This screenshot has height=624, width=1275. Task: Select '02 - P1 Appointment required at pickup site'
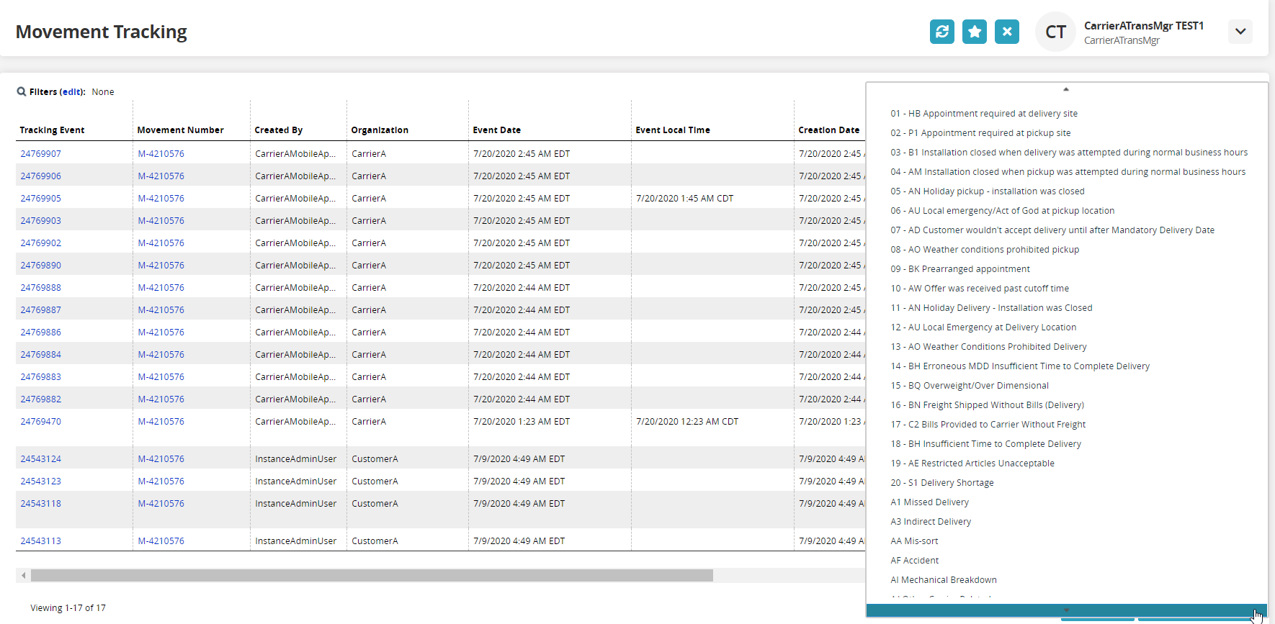tap(980, 133)
